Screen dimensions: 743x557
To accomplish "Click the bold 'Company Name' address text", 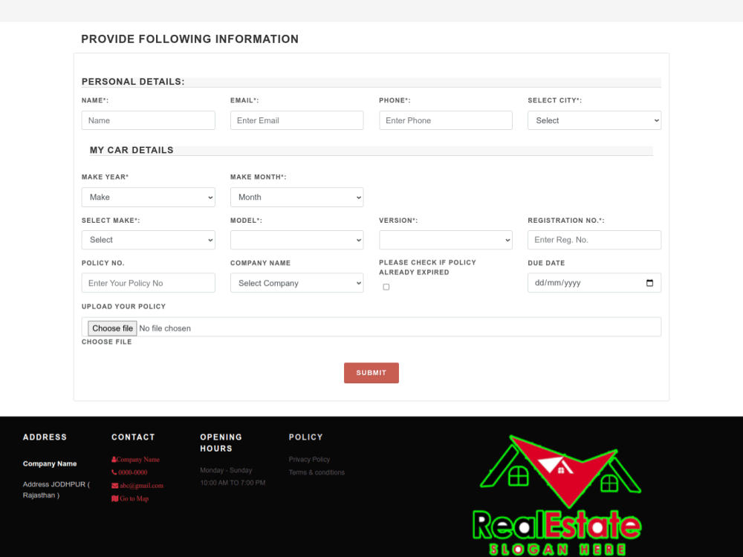I will (50, 463).
